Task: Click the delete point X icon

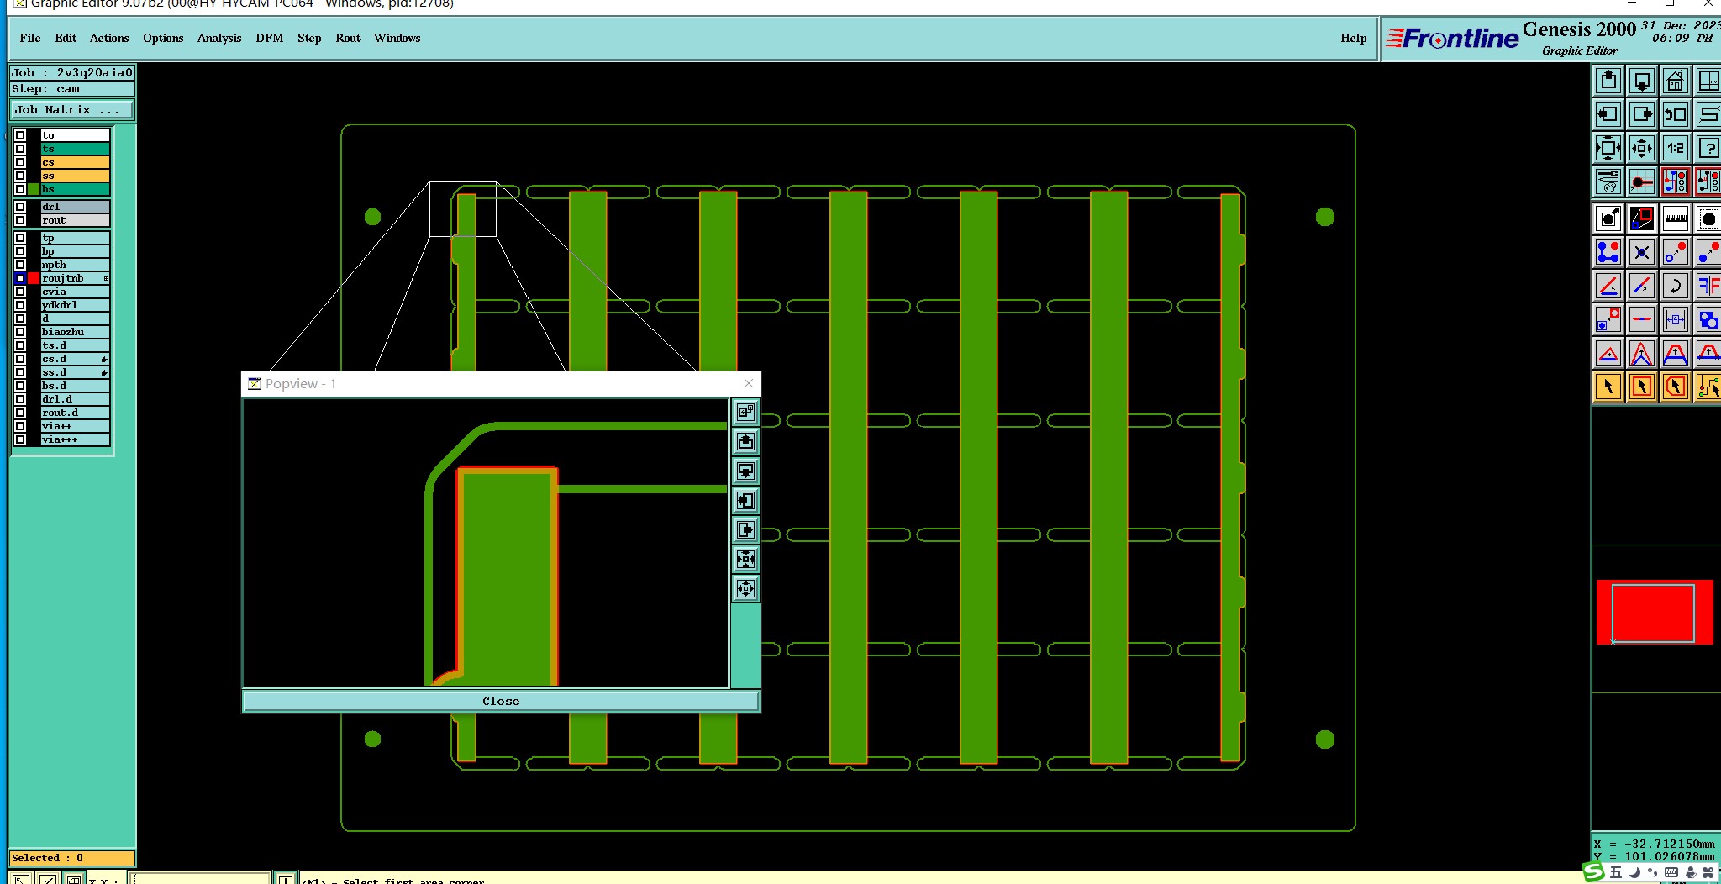Action: (x=1642, y=252)
